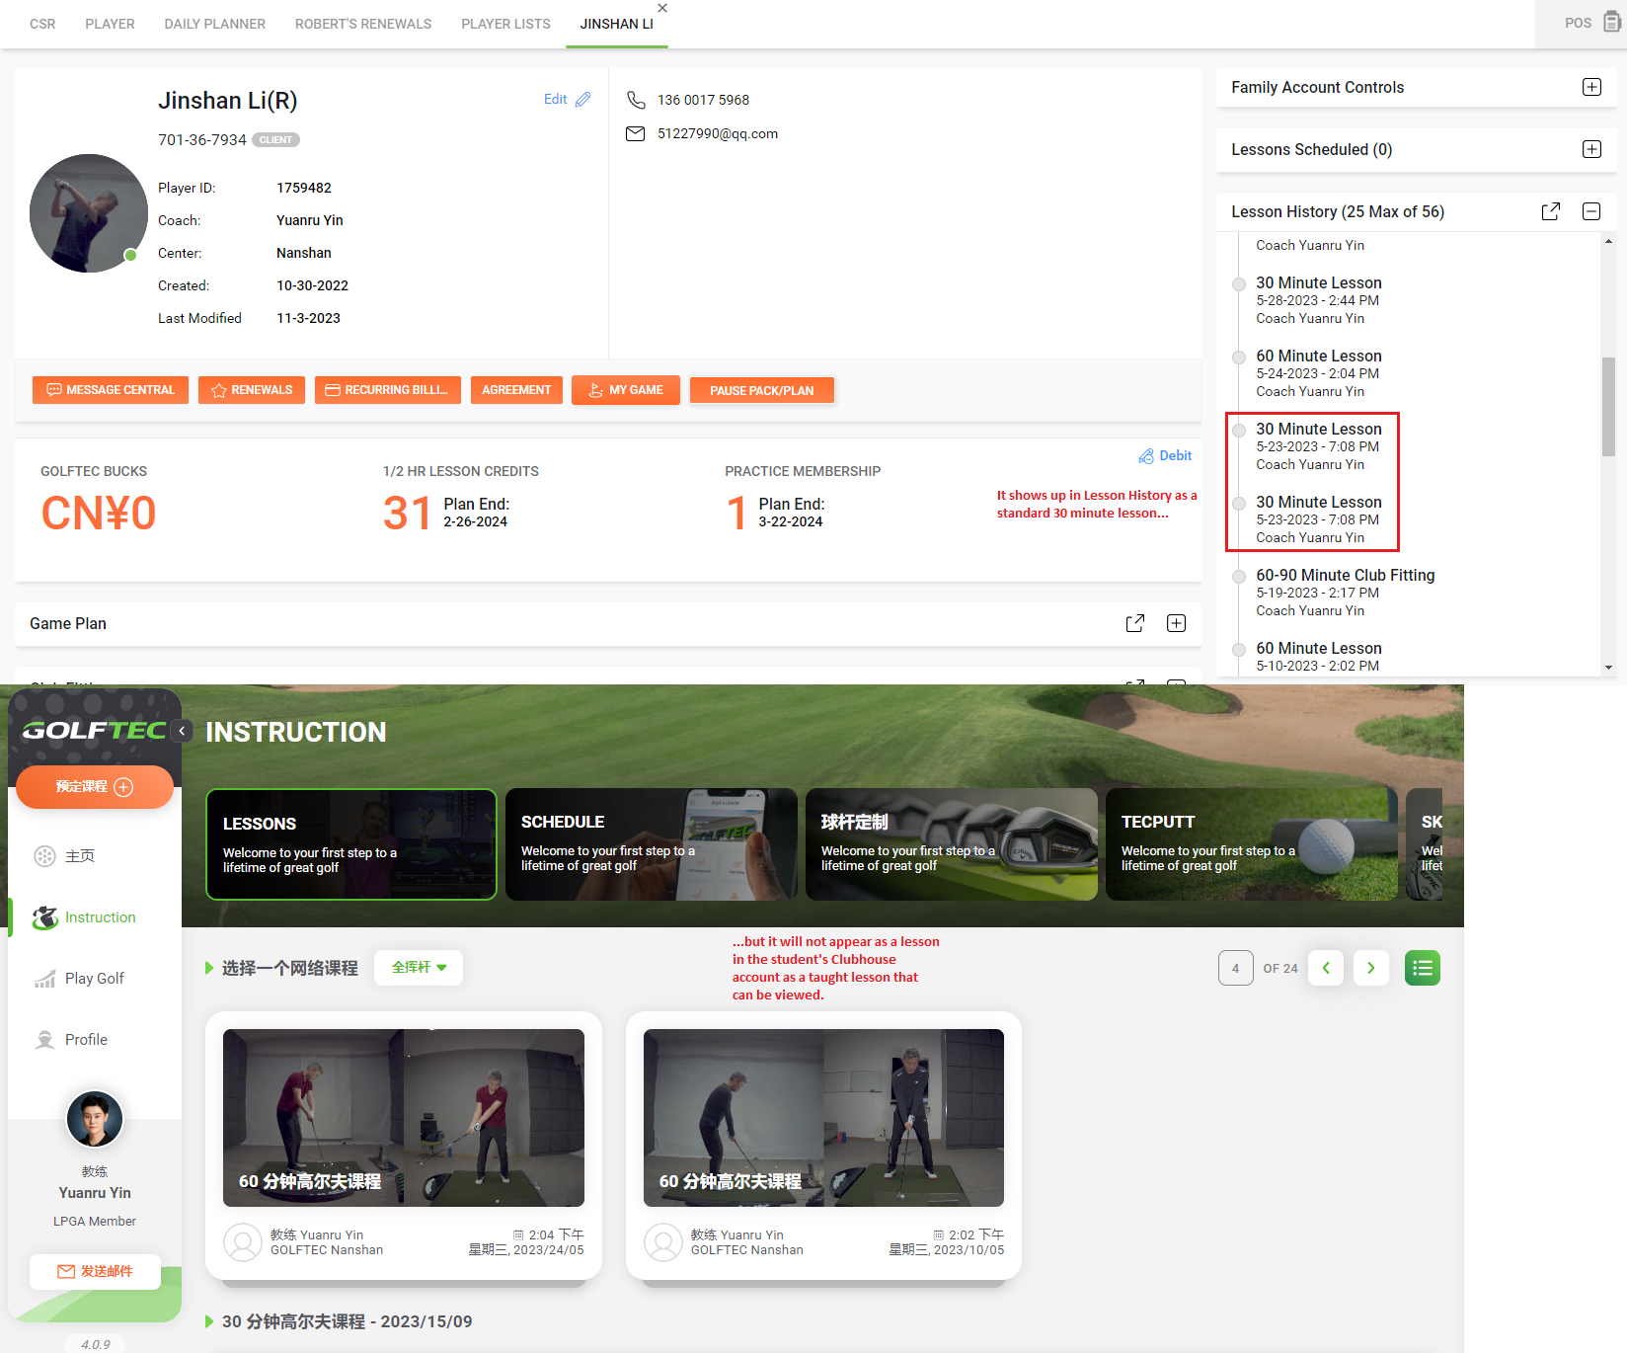Open Game Plan in a new window
Viewport: 1627px width, 1353px height.
pyautogui.click(x=1135, y=623)
